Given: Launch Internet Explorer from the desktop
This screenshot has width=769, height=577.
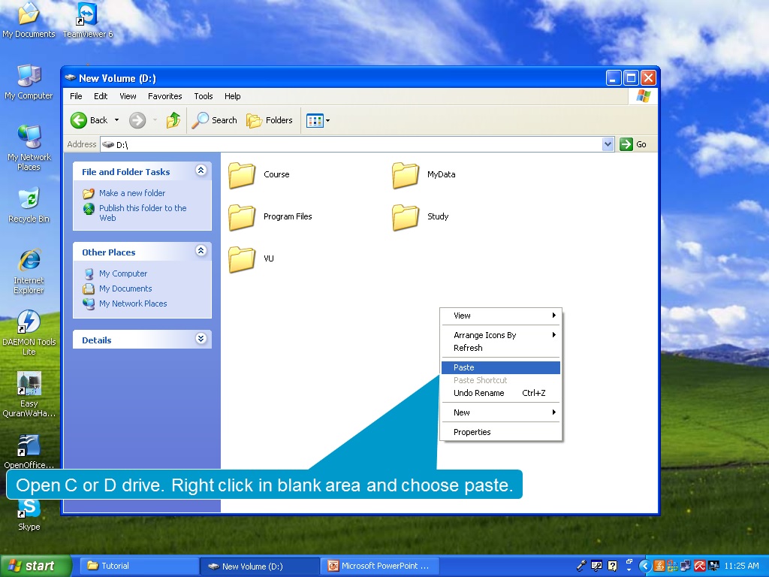Looking at the screenshot, I should coord(29,271).
